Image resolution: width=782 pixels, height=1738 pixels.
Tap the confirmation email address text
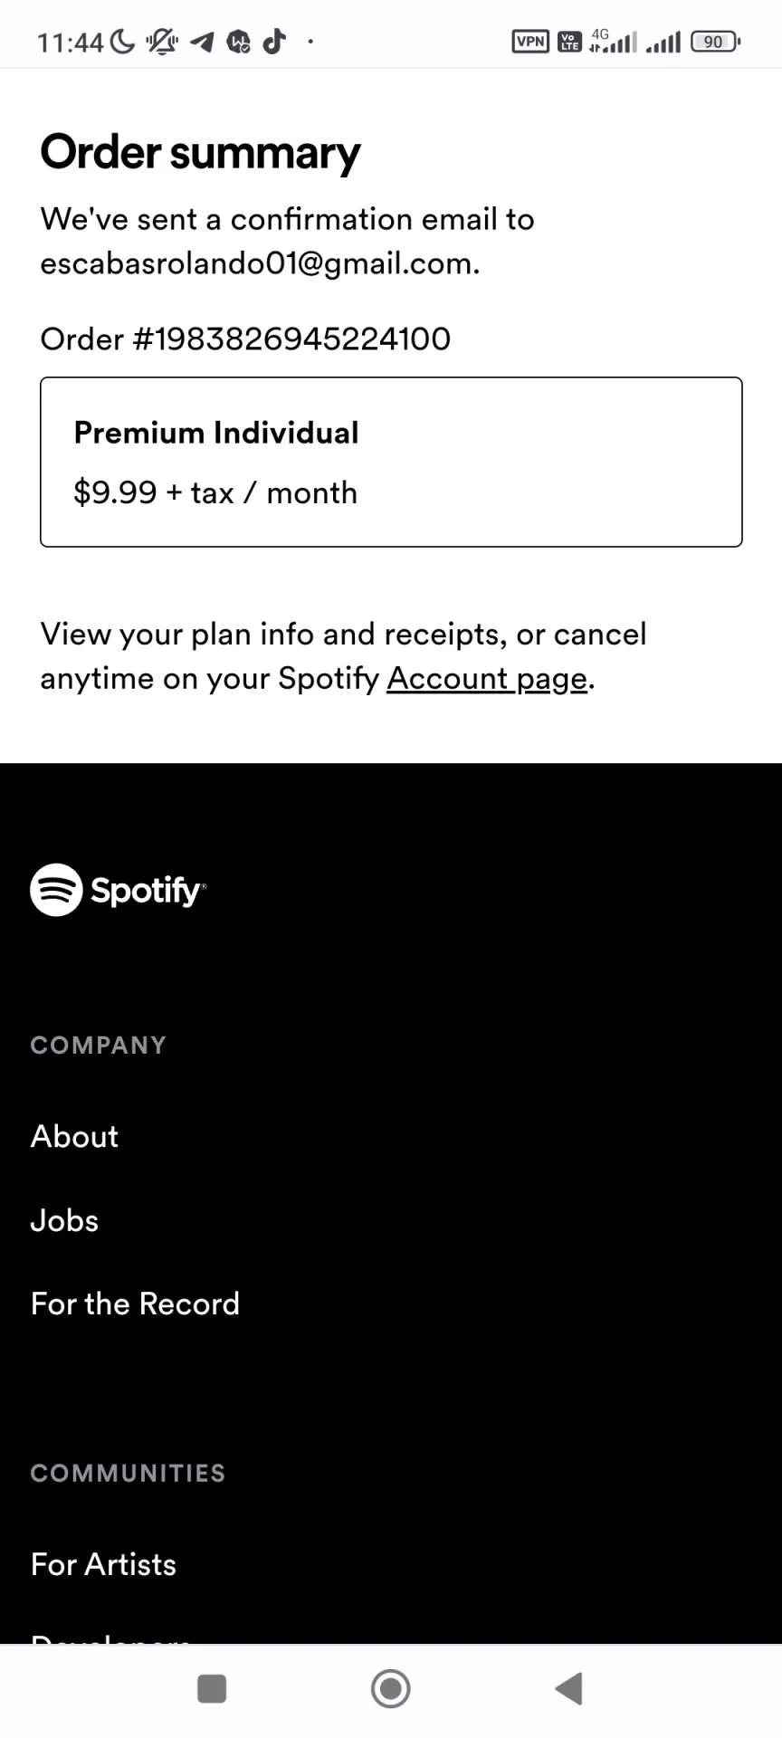(x=260, y=263)
